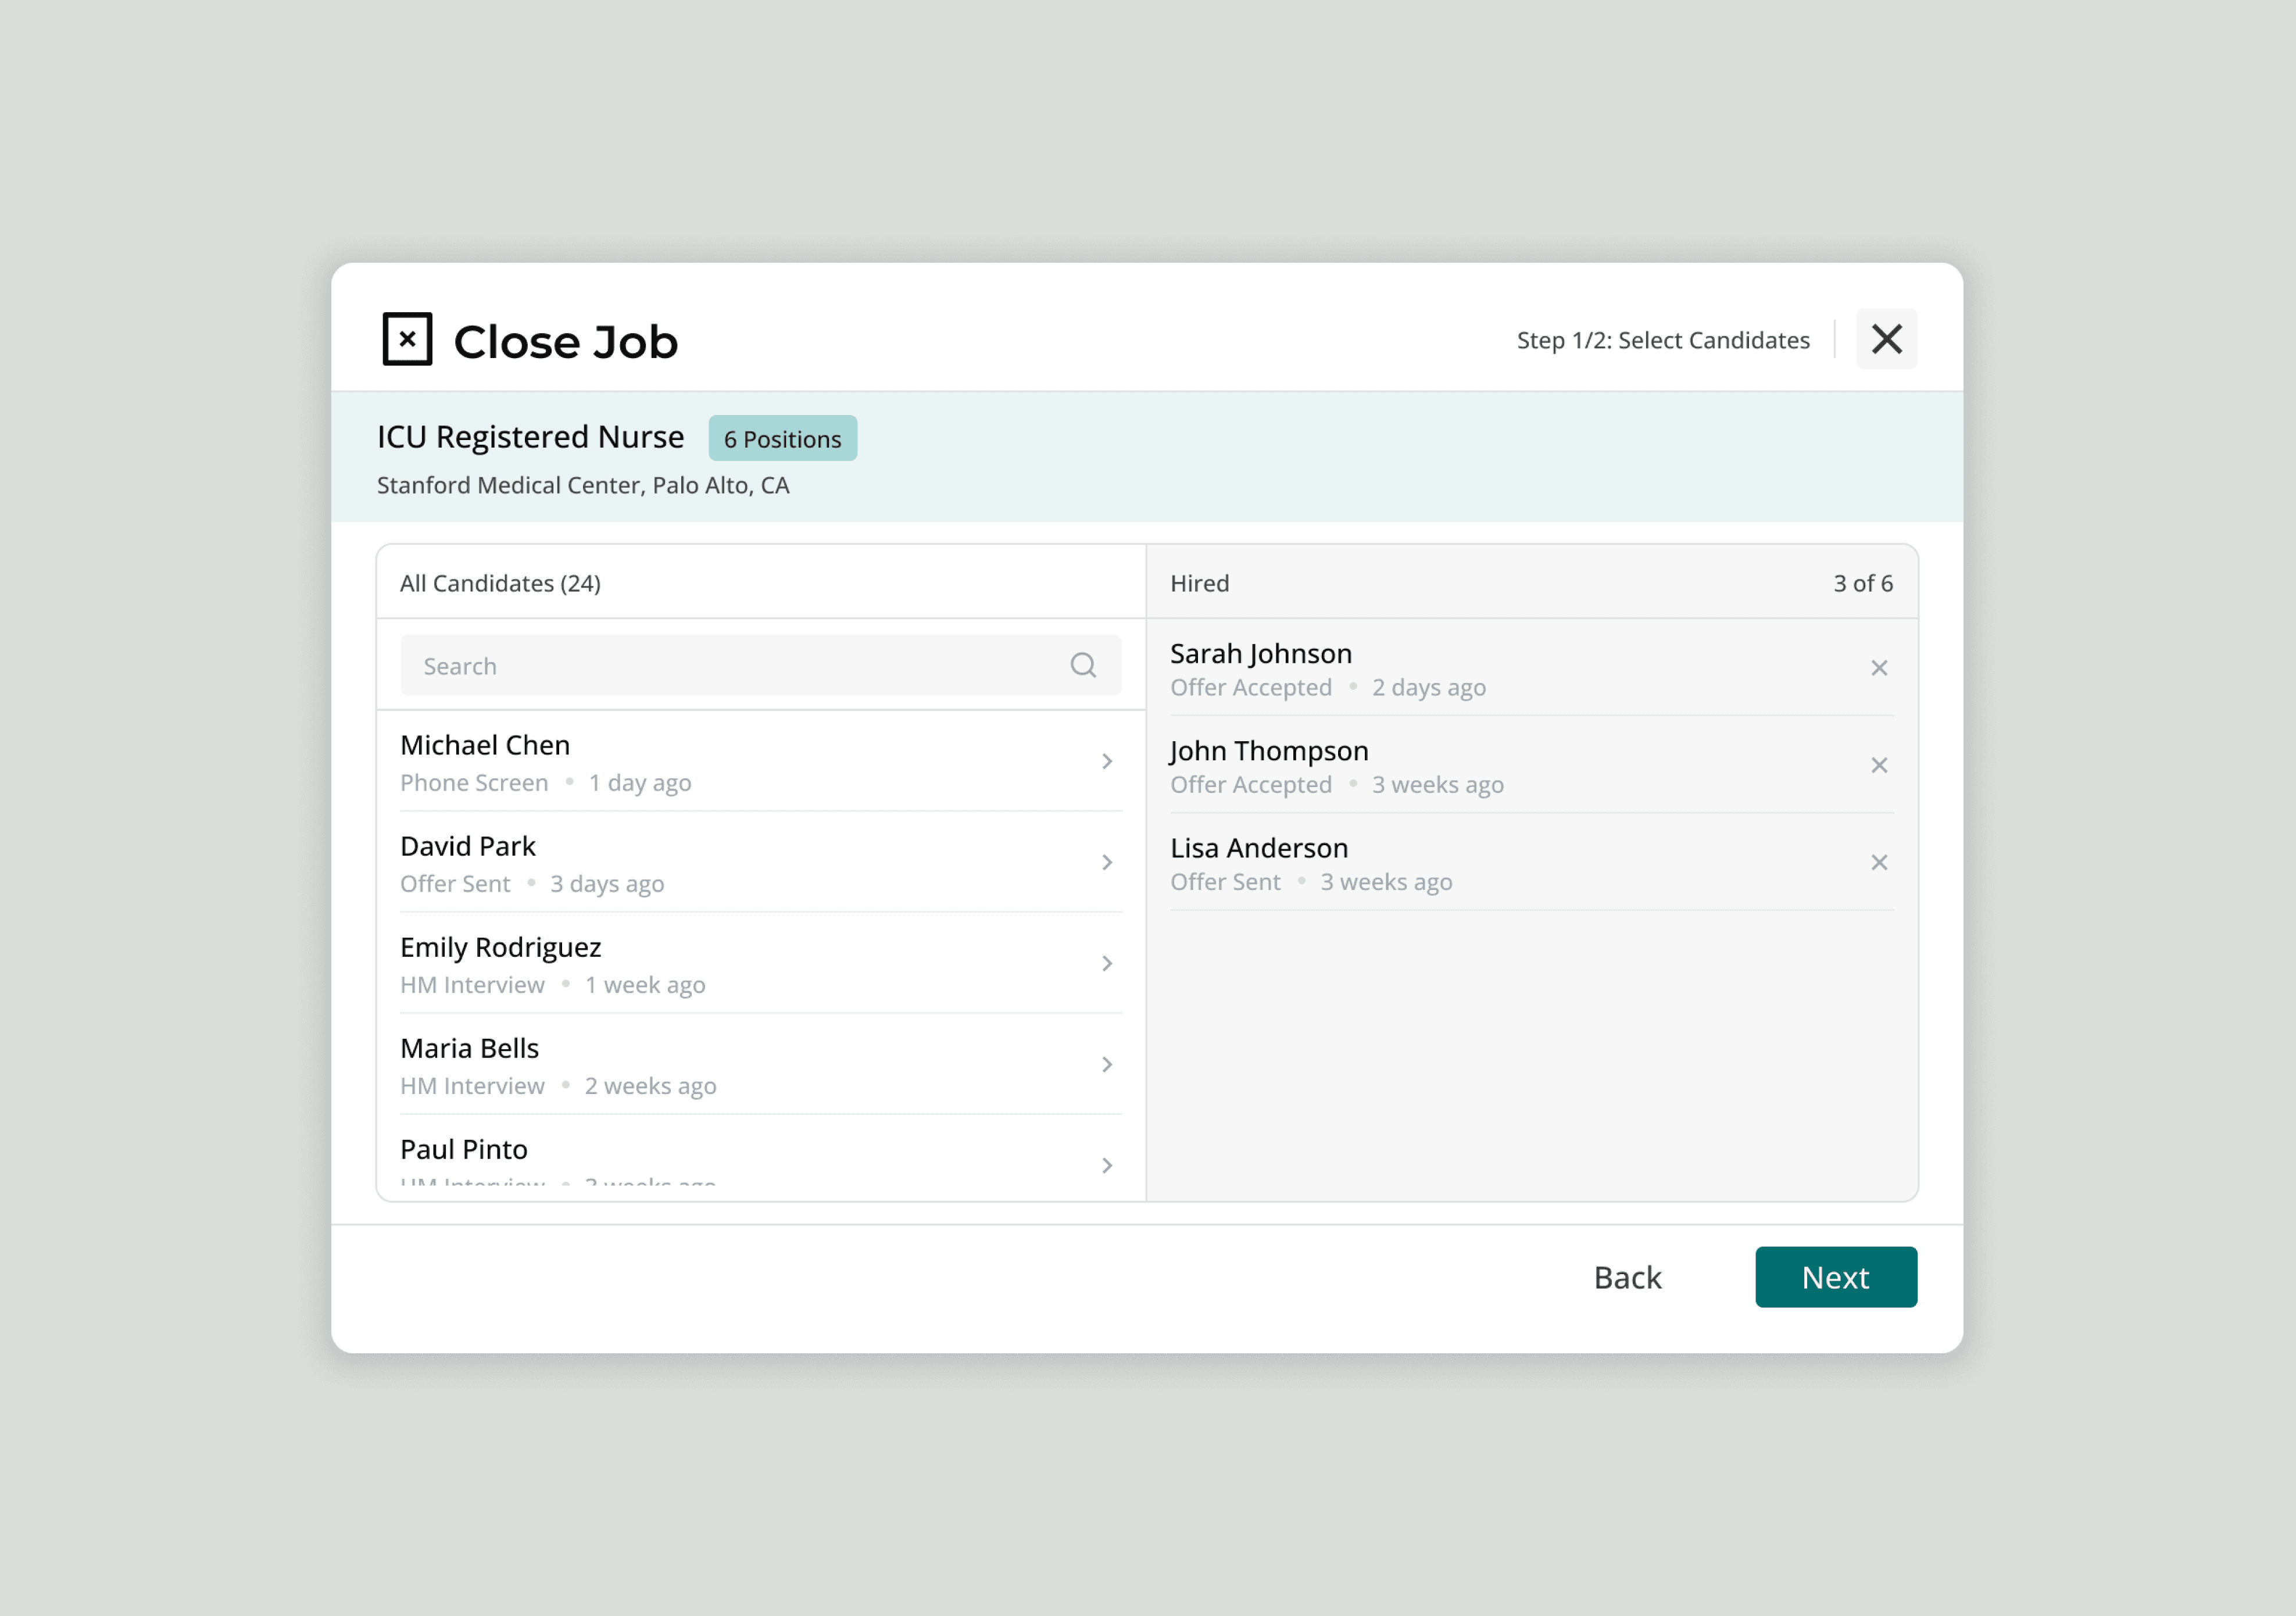2296x1616 pixels.
Task: Expand Michael Chen's candidate chevron
Action: pos(1107,762)
